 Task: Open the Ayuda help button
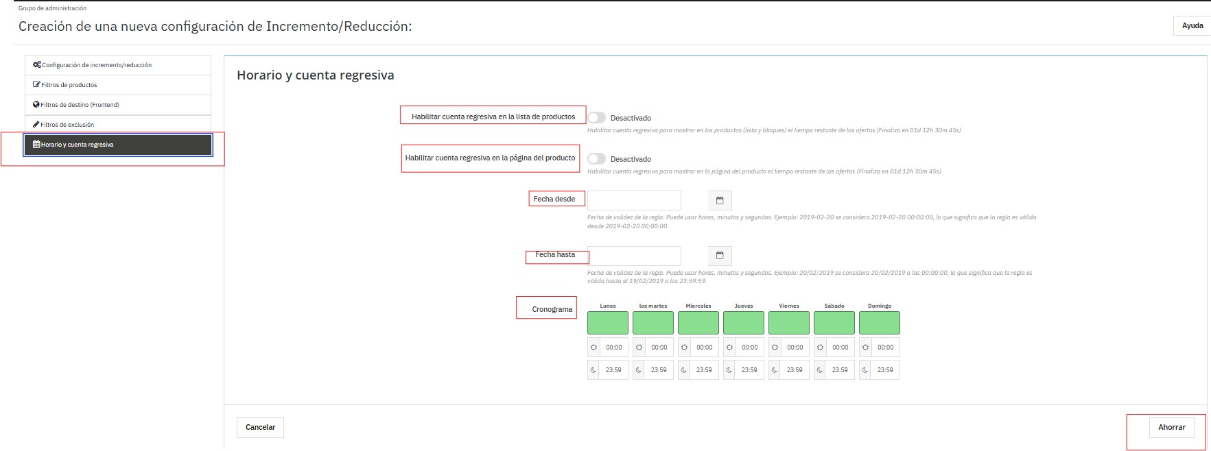[1192, 26]
